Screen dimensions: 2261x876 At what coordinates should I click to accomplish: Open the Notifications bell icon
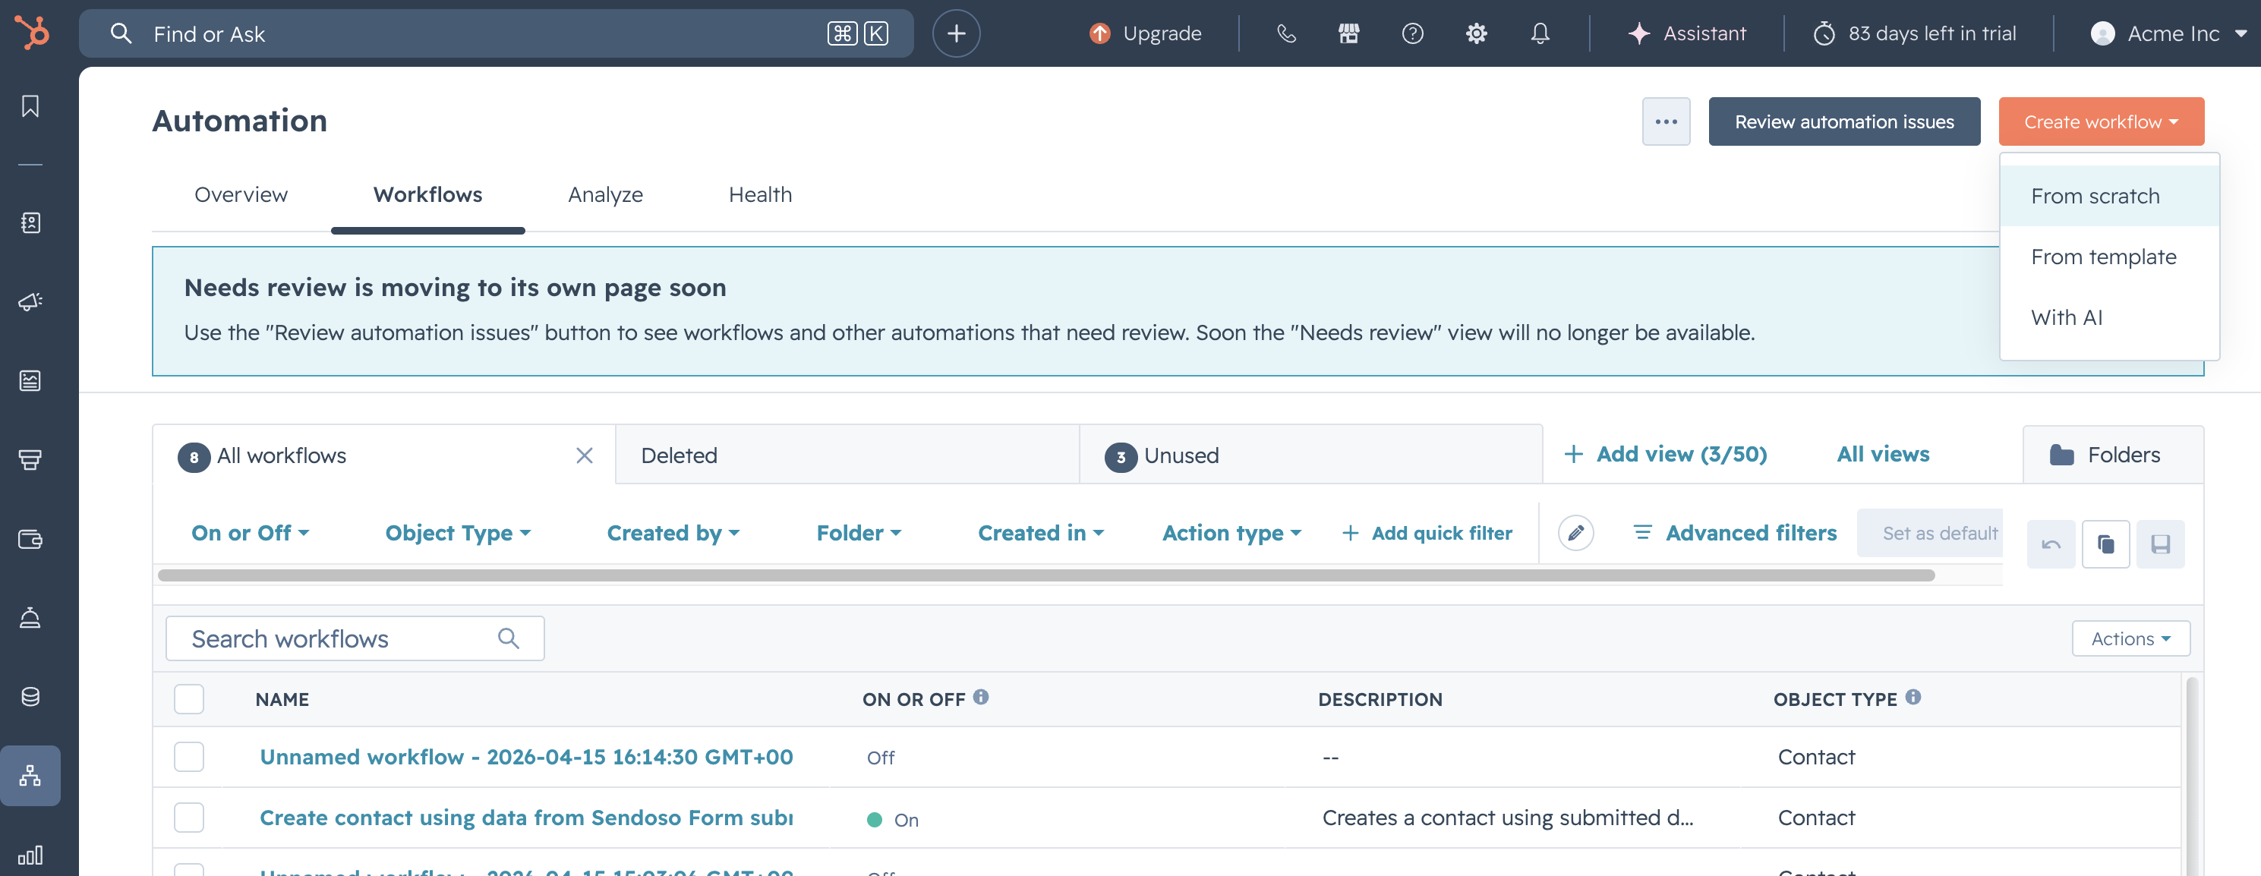[x=1540, y=33]
